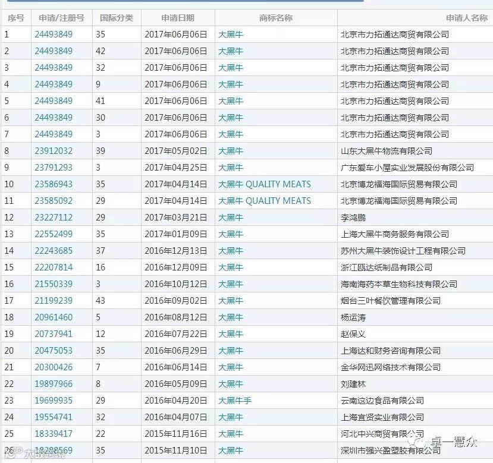Select the date 2017年01月09日
The width and height of the screenshot is (493, 463).
[176, 234]
